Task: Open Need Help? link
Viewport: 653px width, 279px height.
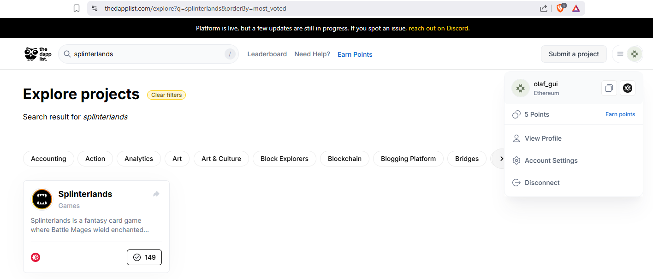Action: (312, 54)
